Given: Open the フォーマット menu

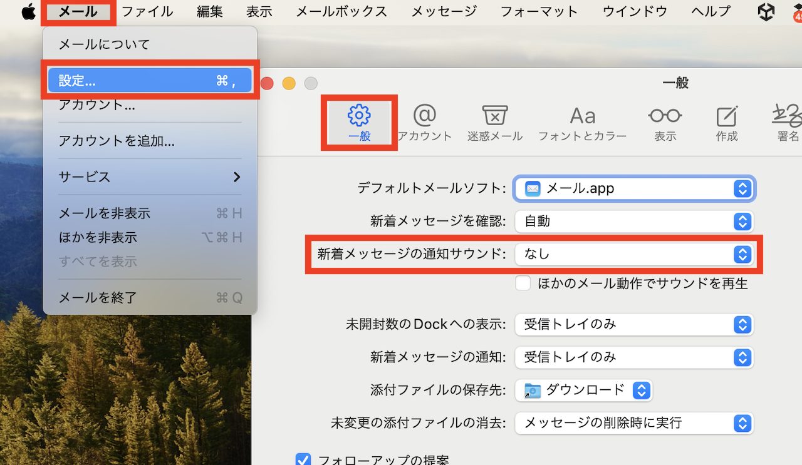Looking at the screenshot, I should (x=539, y=11).
